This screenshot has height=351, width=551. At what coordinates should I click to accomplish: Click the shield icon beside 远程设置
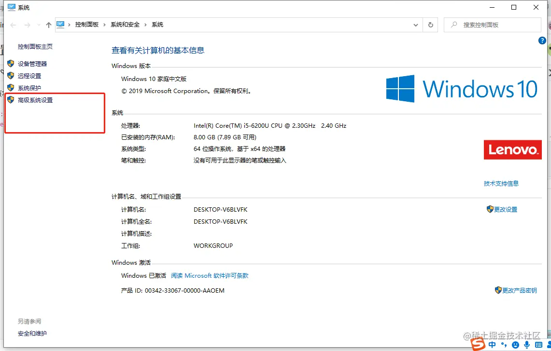pyautogui.click(x=11, y=76)
